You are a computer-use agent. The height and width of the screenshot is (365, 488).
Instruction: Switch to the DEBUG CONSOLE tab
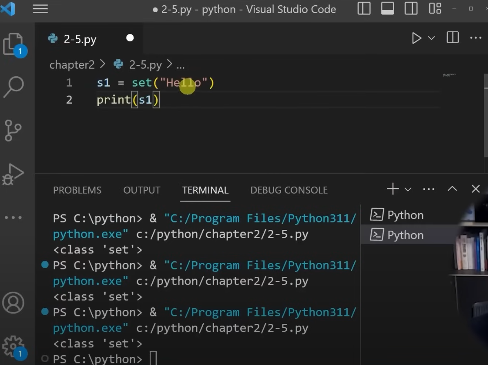tap(289, 190)
